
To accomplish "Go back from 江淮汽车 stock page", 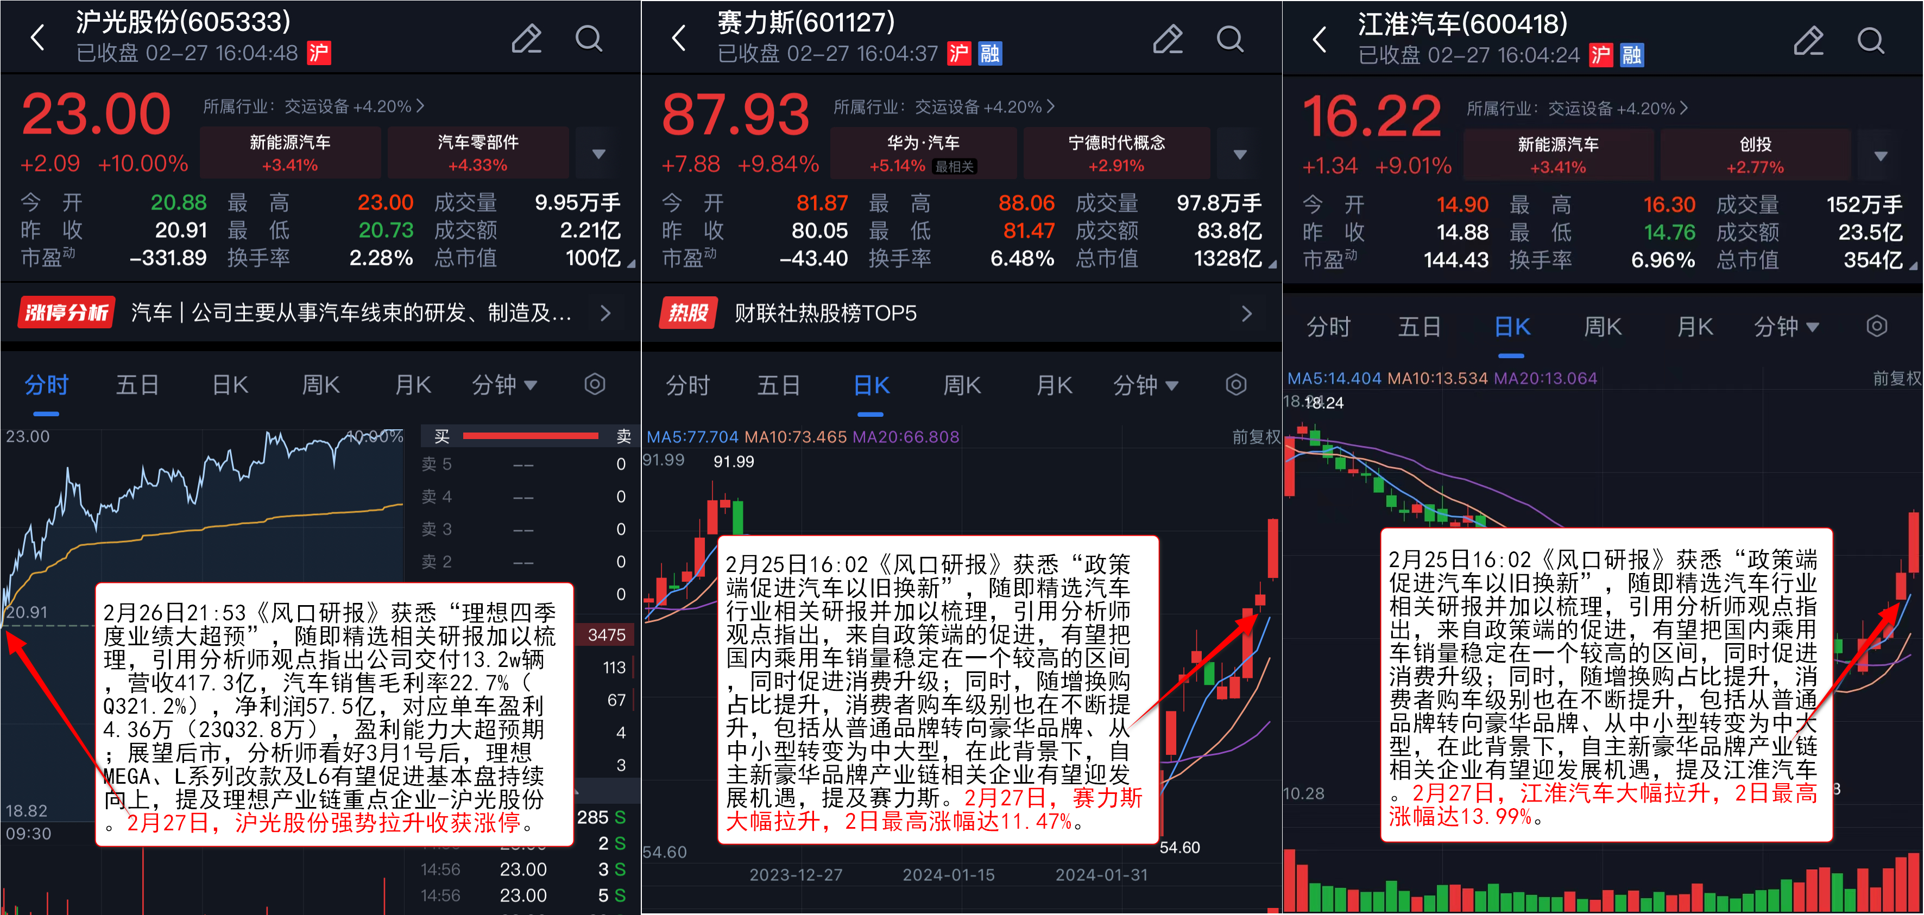I will tap(1320, 40).
